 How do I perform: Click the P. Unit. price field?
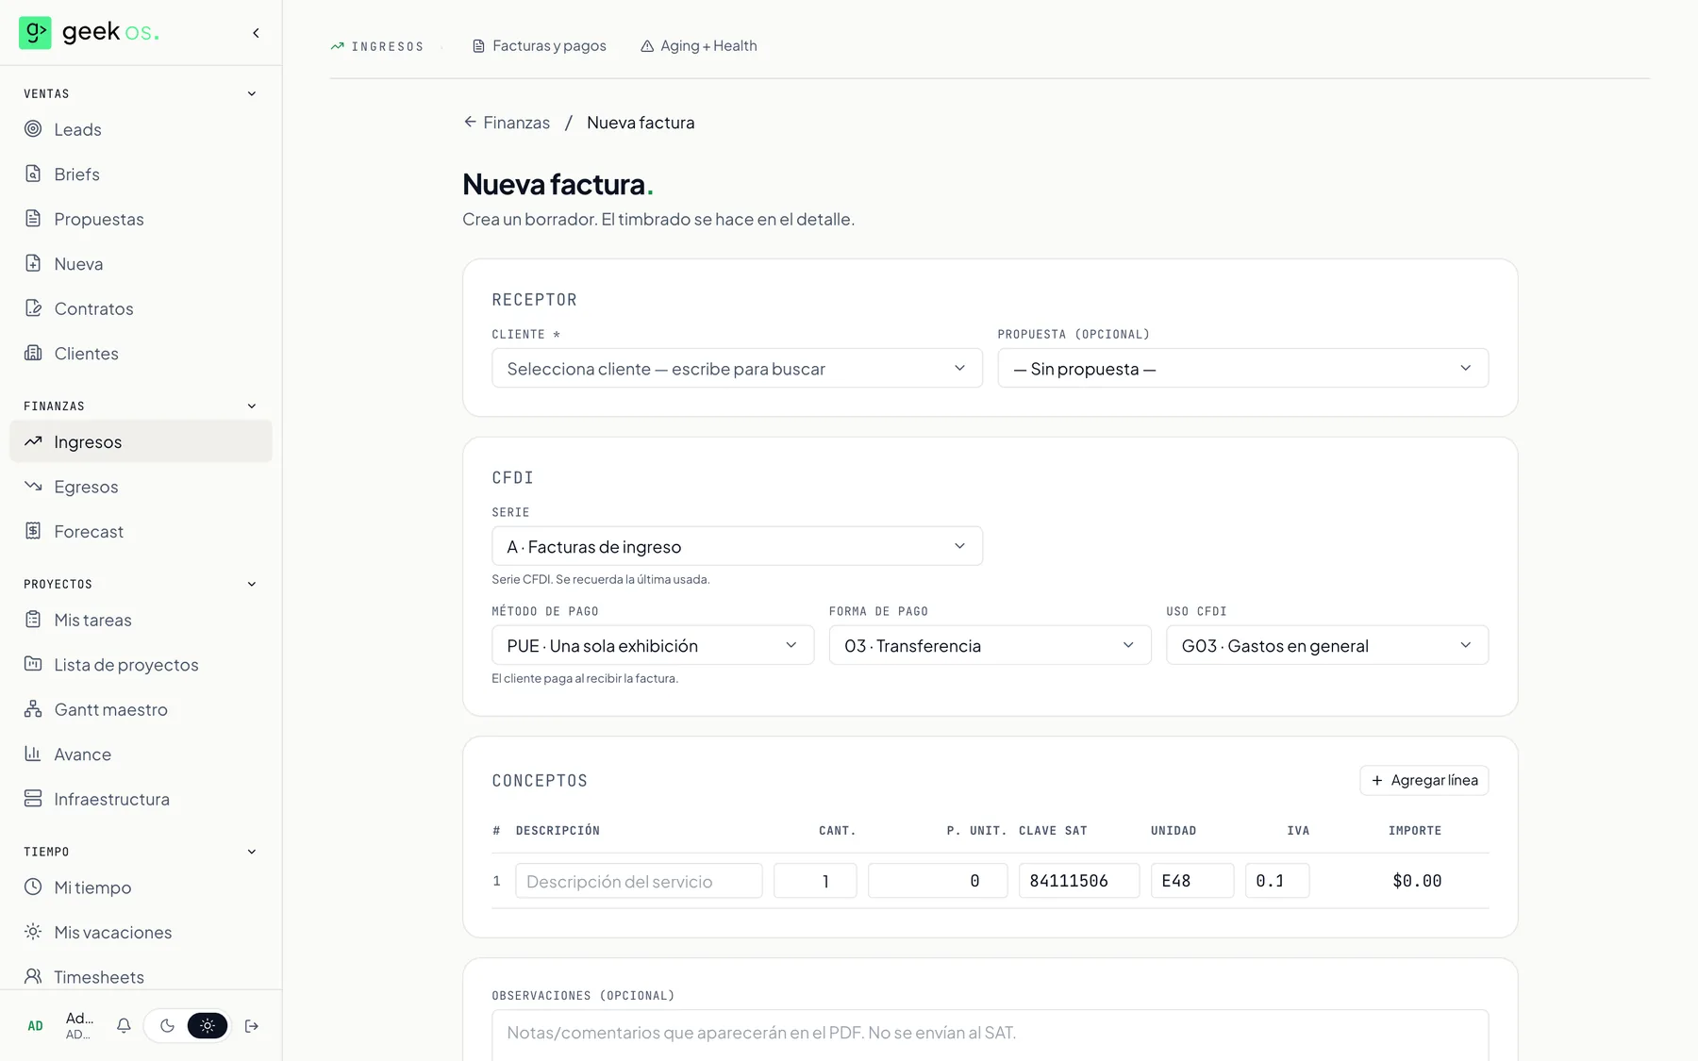pyautogui.click(x=938, y=882)
